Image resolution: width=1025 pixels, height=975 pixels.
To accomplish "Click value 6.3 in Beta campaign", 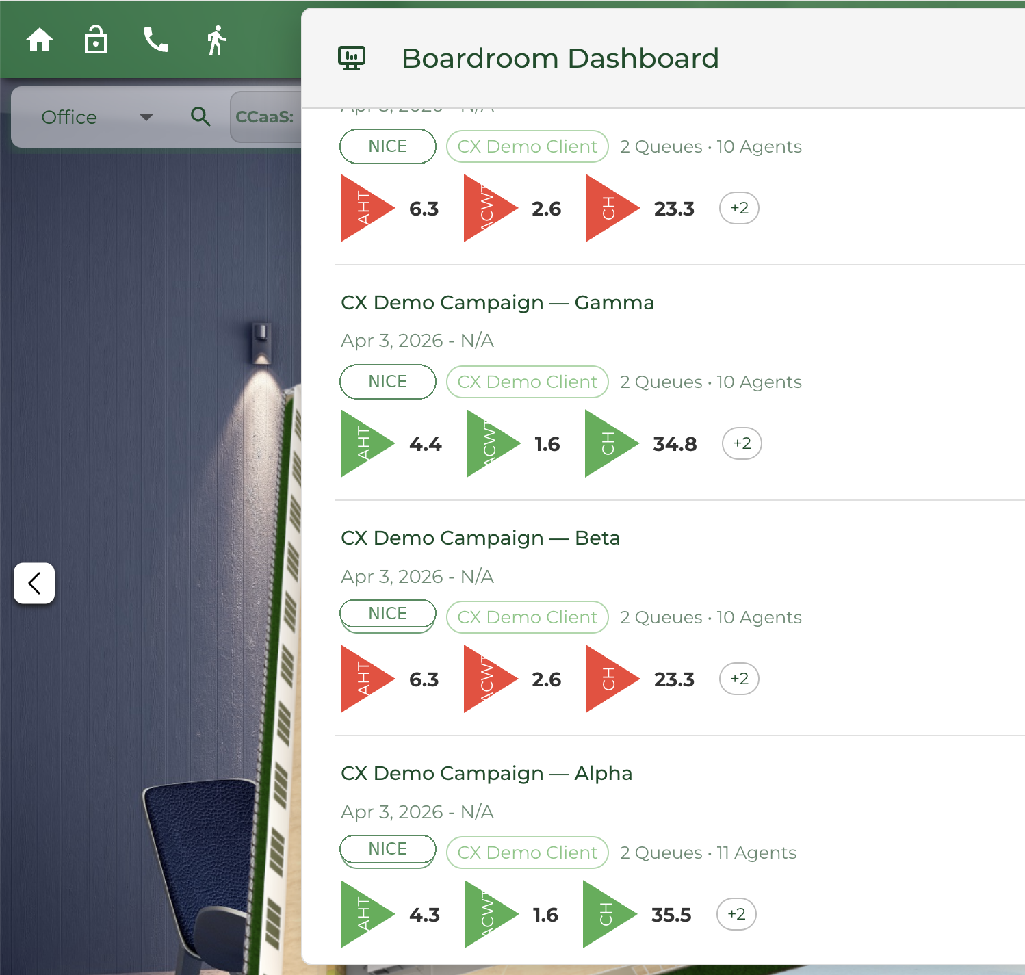I will pos(424,679).
